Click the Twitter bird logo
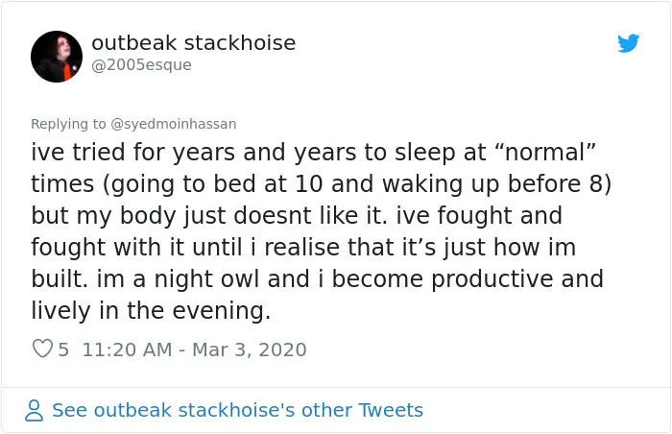Image resolution: width=672 pixels, height=434 pixels. (x=628, y=43)
